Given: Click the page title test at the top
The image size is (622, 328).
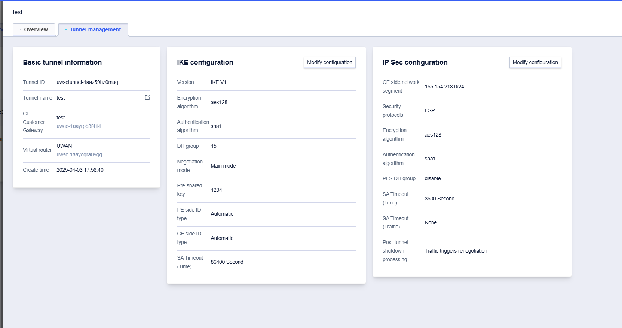Looking at the screenshot, I should pos(18,12).
